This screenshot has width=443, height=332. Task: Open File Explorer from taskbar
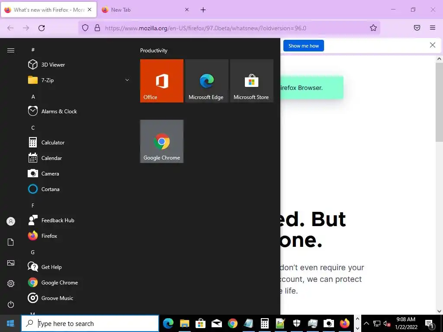184,323
